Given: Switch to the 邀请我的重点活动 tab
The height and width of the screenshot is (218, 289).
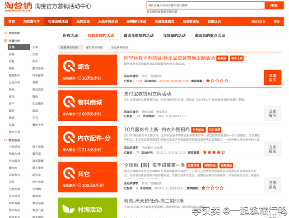Looking at the screenshot, I should (210, 35).
